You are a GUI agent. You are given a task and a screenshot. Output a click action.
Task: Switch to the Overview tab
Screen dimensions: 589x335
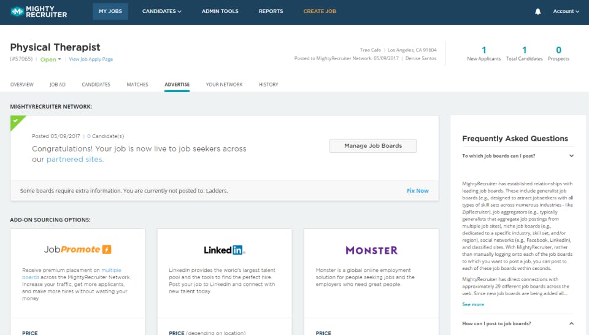pos(22,85)
